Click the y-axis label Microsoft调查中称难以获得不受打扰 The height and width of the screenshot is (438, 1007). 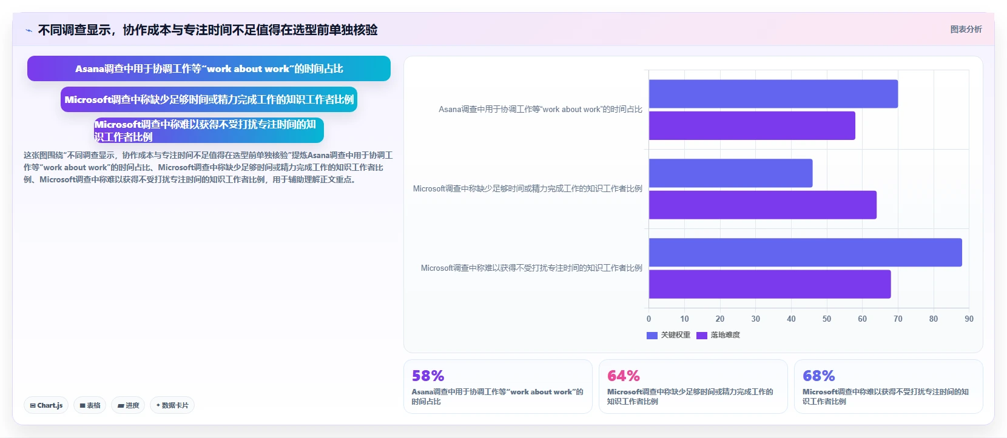[531, 268]
